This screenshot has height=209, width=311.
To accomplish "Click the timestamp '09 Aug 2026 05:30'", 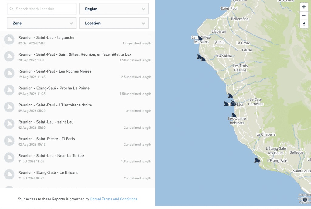I will pos(32,111).
